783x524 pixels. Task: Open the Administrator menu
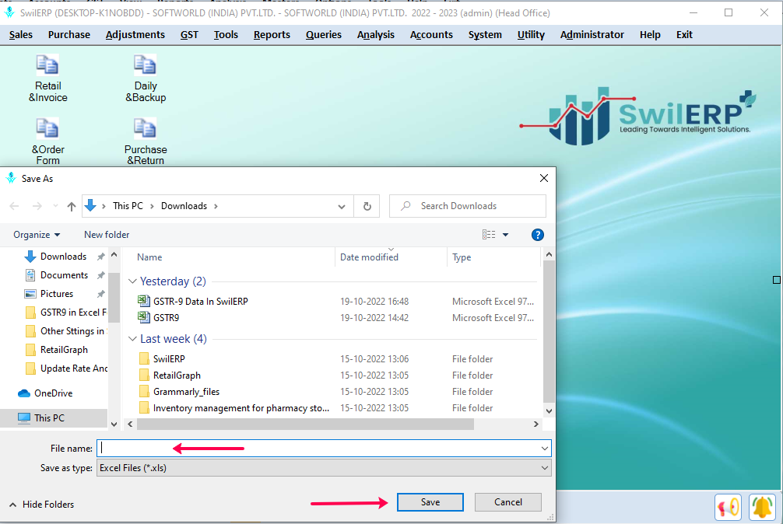coord(592,35)
